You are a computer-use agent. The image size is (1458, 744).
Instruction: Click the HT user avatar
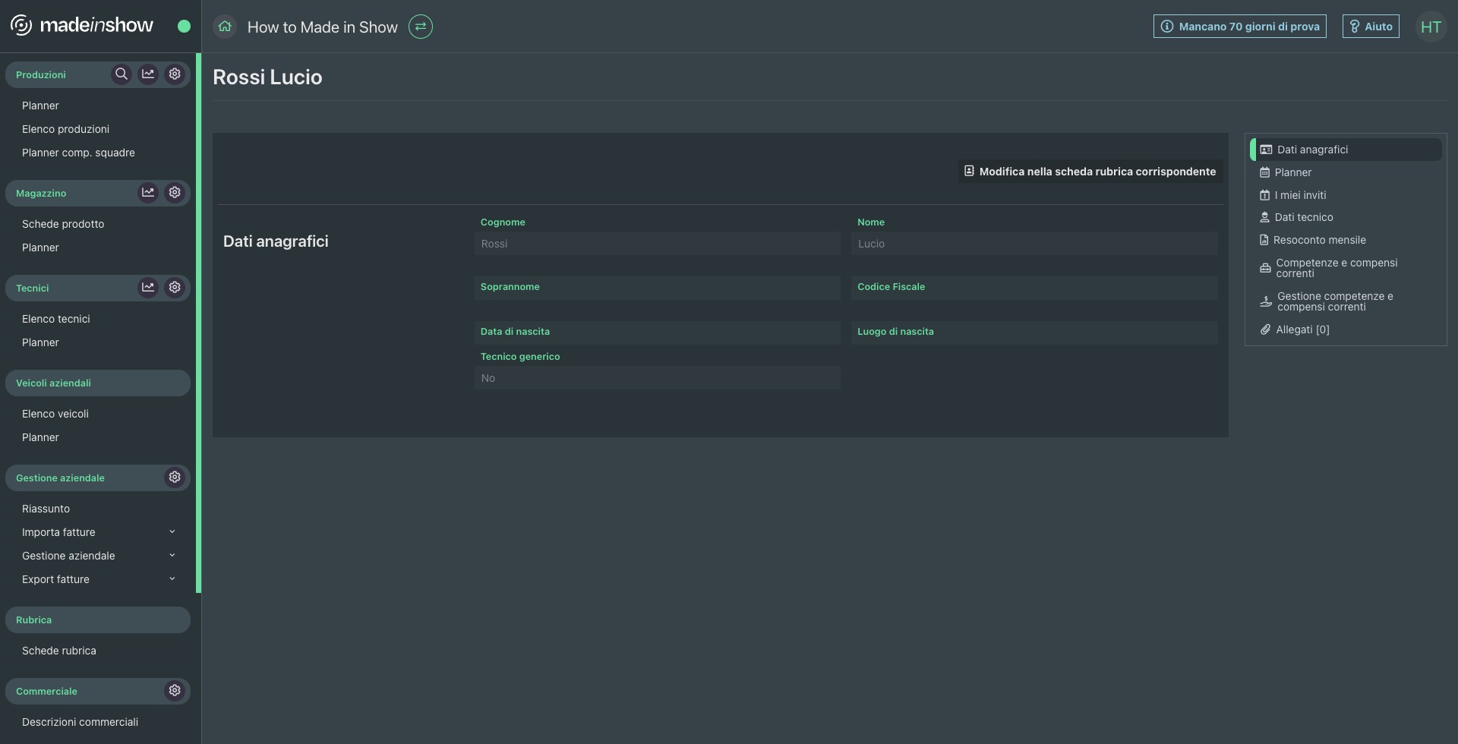(x=1431, y=27)
